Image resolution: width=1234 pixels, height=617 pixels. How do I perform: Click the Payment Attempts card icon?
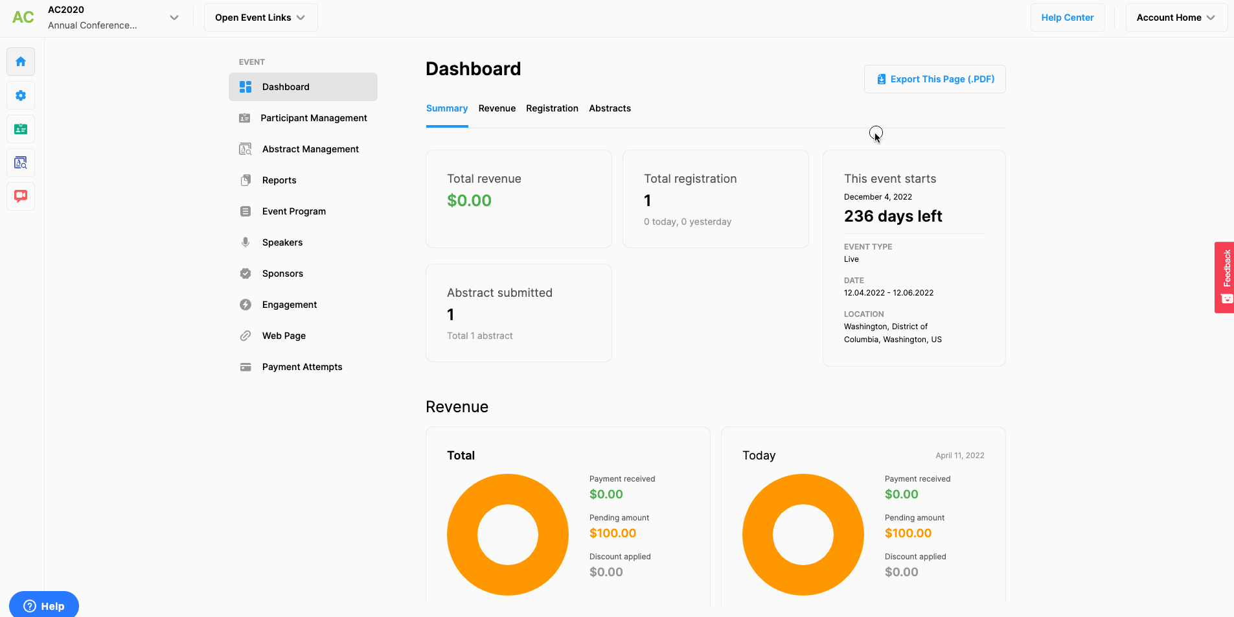(246, 367)
